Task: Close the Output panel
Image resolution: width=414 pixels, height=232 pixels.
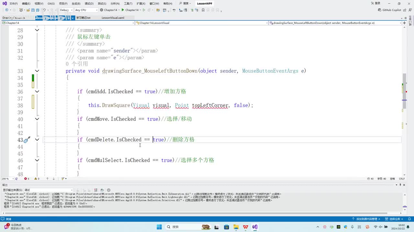Action: [404, 185]
